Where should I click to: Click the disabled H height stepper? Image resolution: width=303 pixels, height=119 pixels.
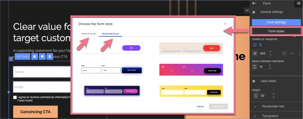(300, 53)
